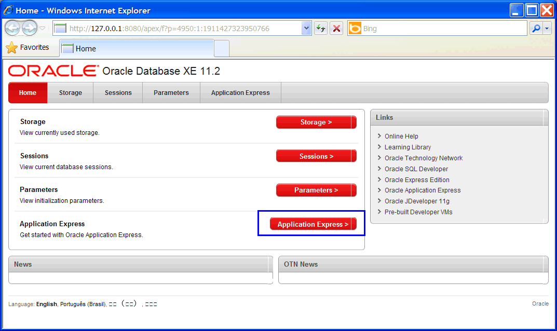This screenshot has height=331, width=557.
Task: Select the Home navigation tab
Action: tap(28, 93)
